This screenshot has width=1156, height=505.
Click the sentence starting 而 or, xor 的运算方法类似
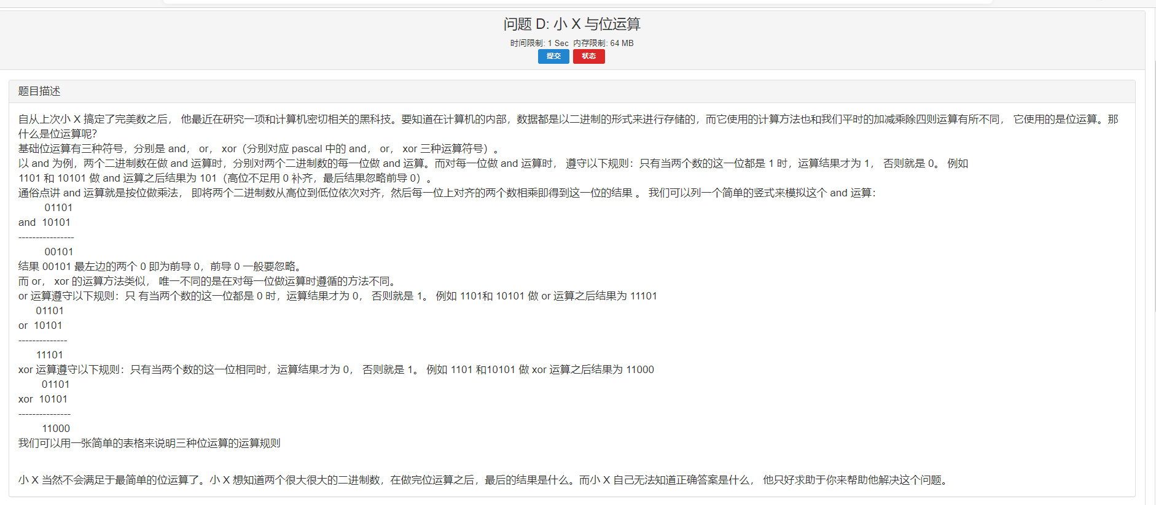pyautogui.click(x=209, y=281)
